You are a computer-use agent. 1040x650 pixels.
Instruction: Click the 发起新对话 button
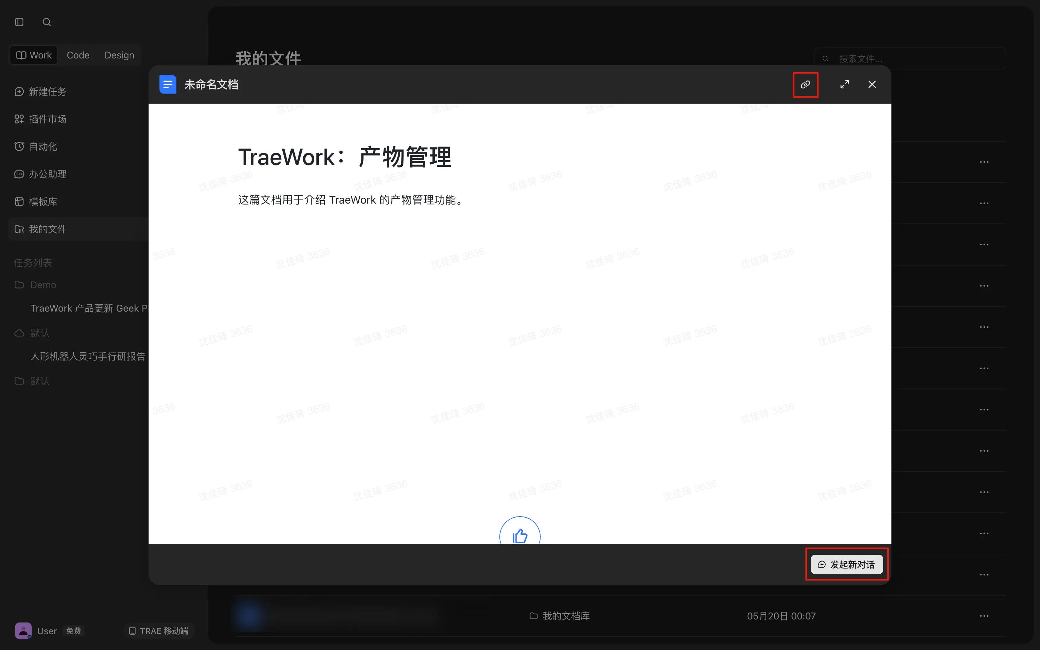pos(847,564)
